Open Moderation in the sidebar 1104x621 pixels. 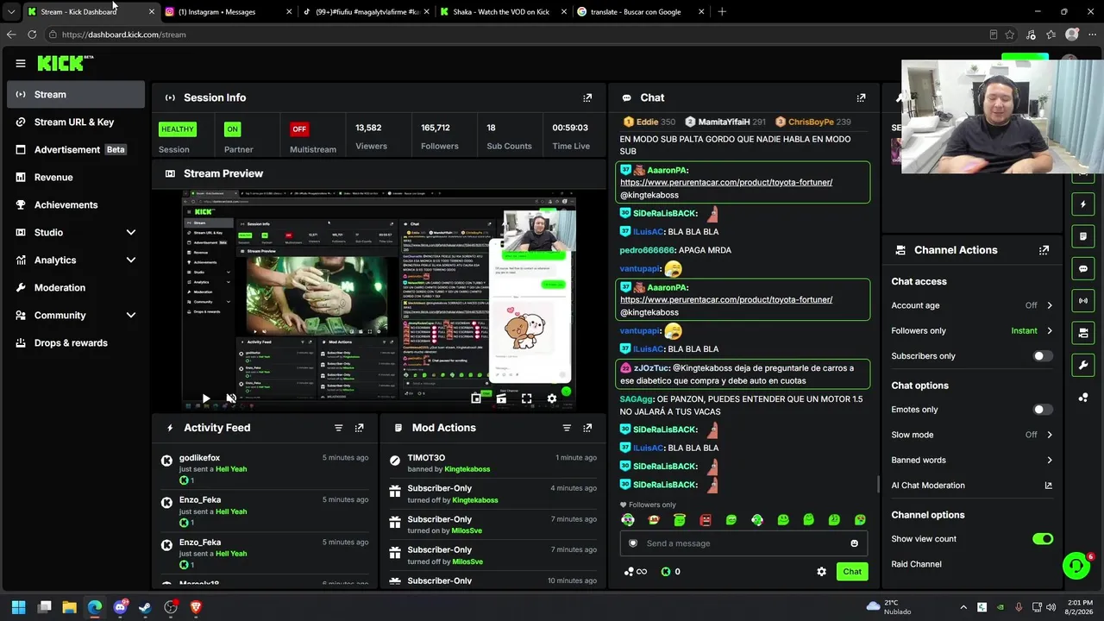coord(76,288)
